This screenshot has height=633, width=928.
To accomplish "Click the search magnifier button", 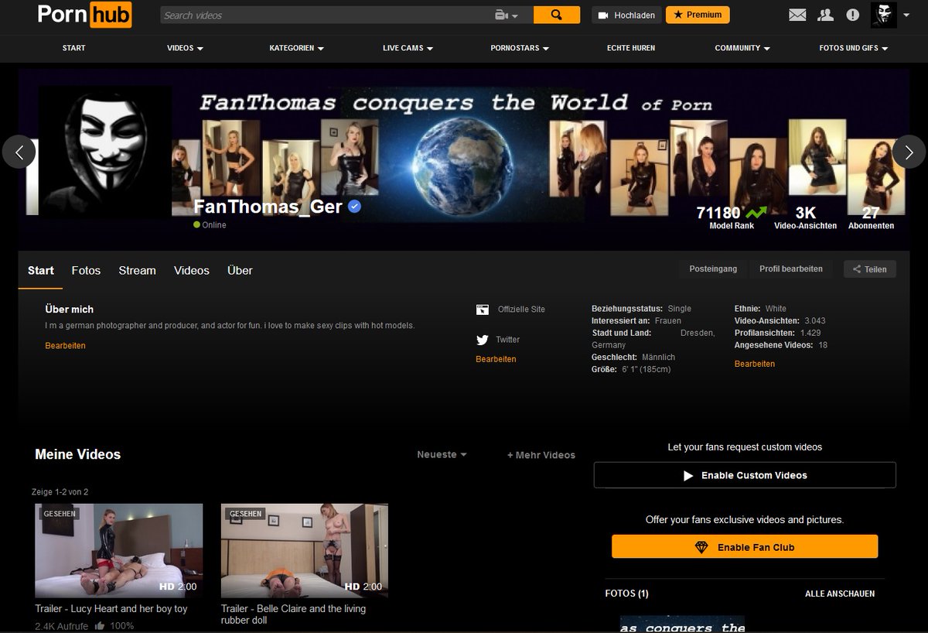I will (x=556, y=15).
